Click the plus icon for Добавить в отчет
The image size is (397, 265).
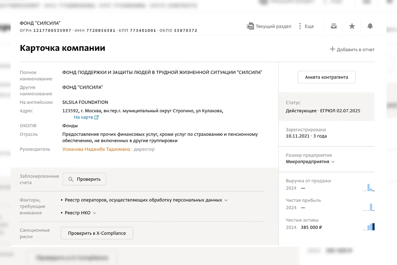[x=332, y=49]
